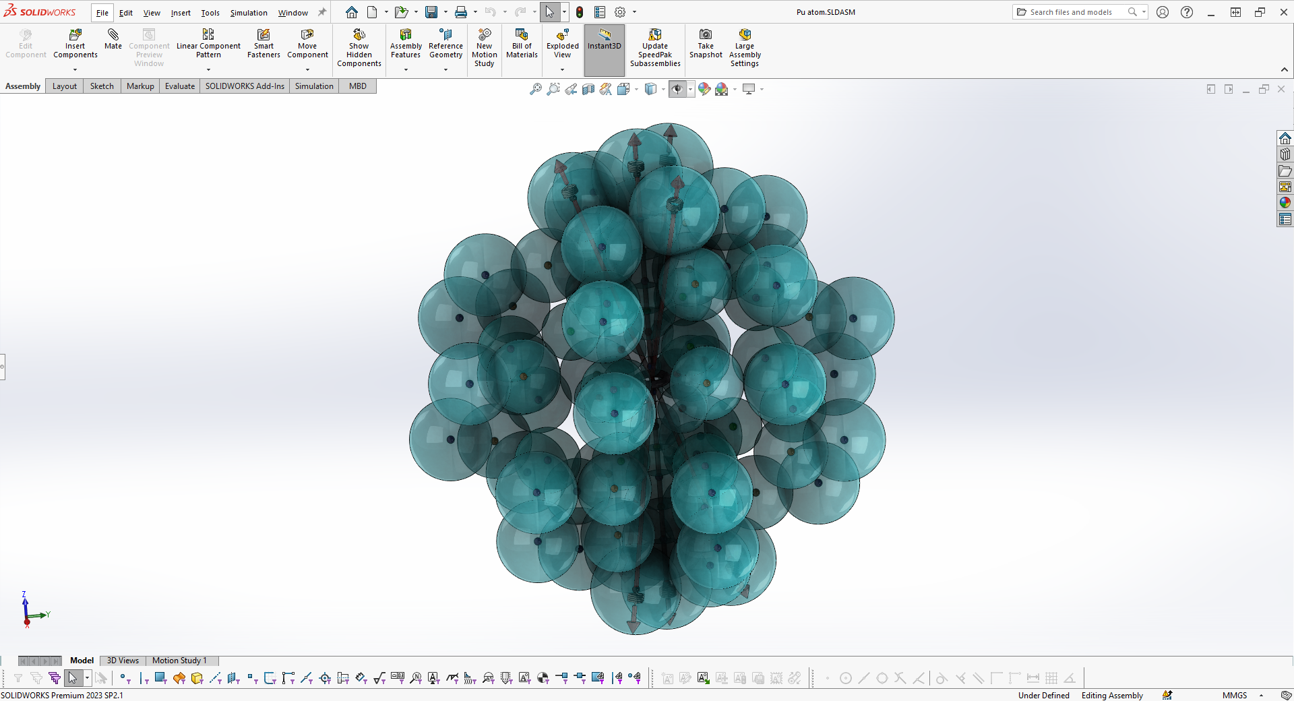Click the Edit Appearance icon

point(704,88)
